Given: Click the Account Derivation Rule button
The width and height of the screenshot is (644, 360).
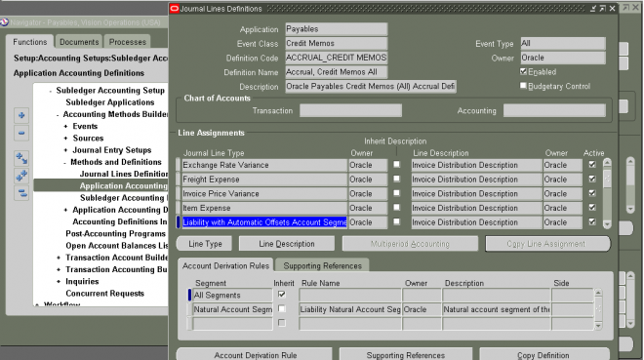Looking at the screenshot, I should (x=255, y=355).
